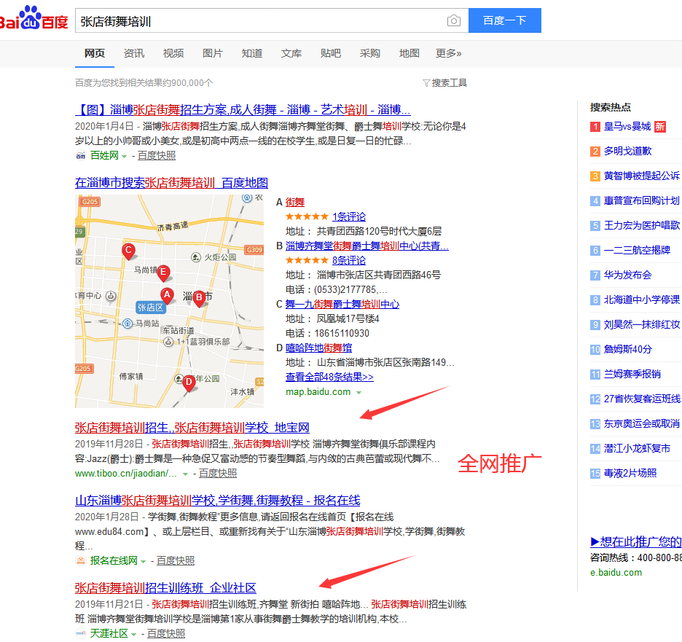Open the 舞一九街舞爵士舞培训中心 listing
Screen dimensions: 682x642
pyautogui.click(x=342, y=304)
